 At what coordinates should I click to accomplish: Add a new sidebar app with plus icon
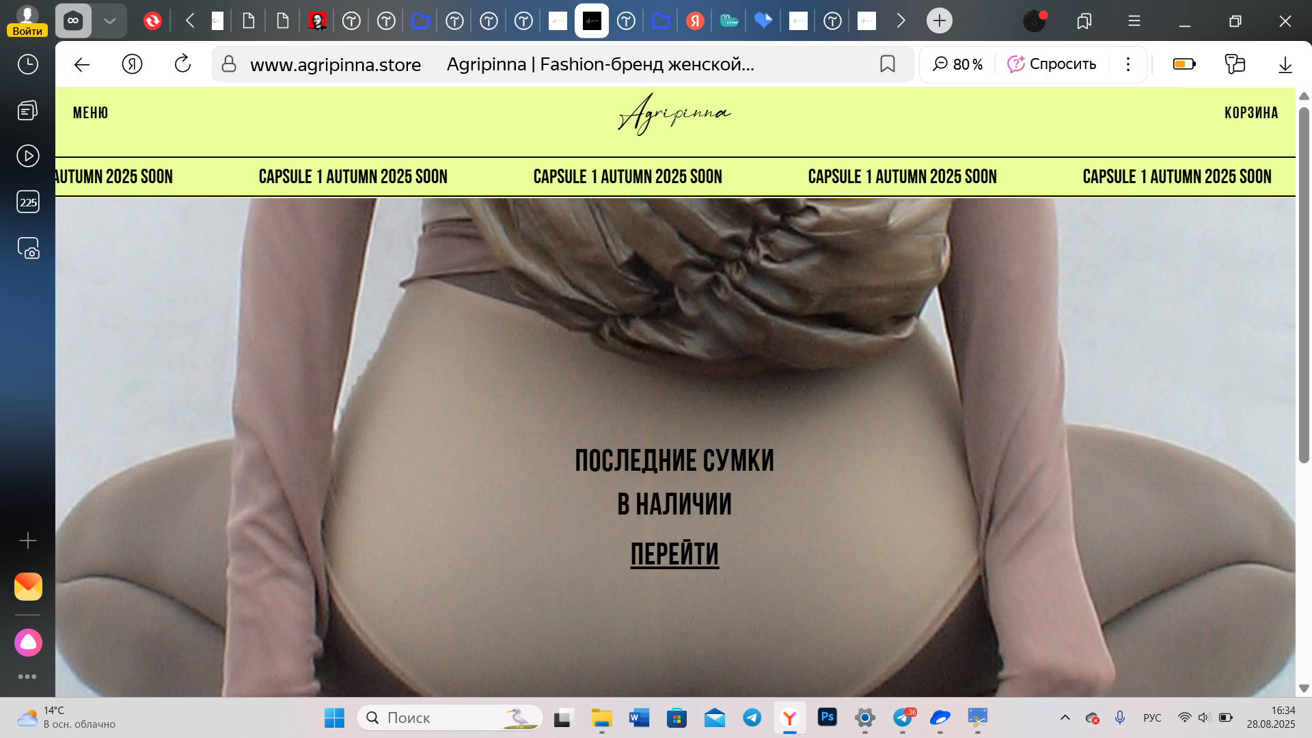pos(28,541)
